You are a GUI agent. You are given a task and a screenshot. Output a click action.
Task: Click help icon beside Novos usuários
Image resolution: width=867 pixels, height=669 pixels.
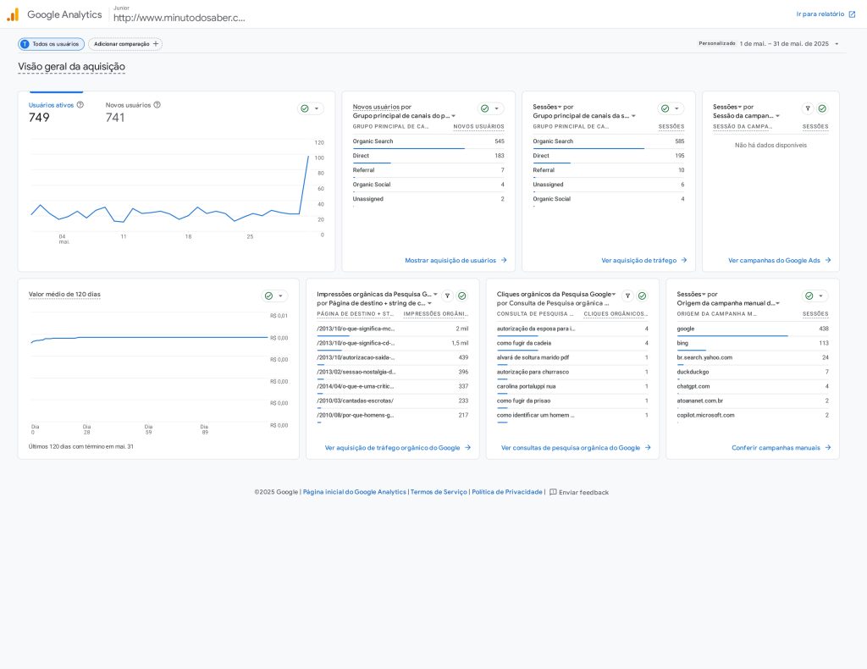tap(157, 105)
